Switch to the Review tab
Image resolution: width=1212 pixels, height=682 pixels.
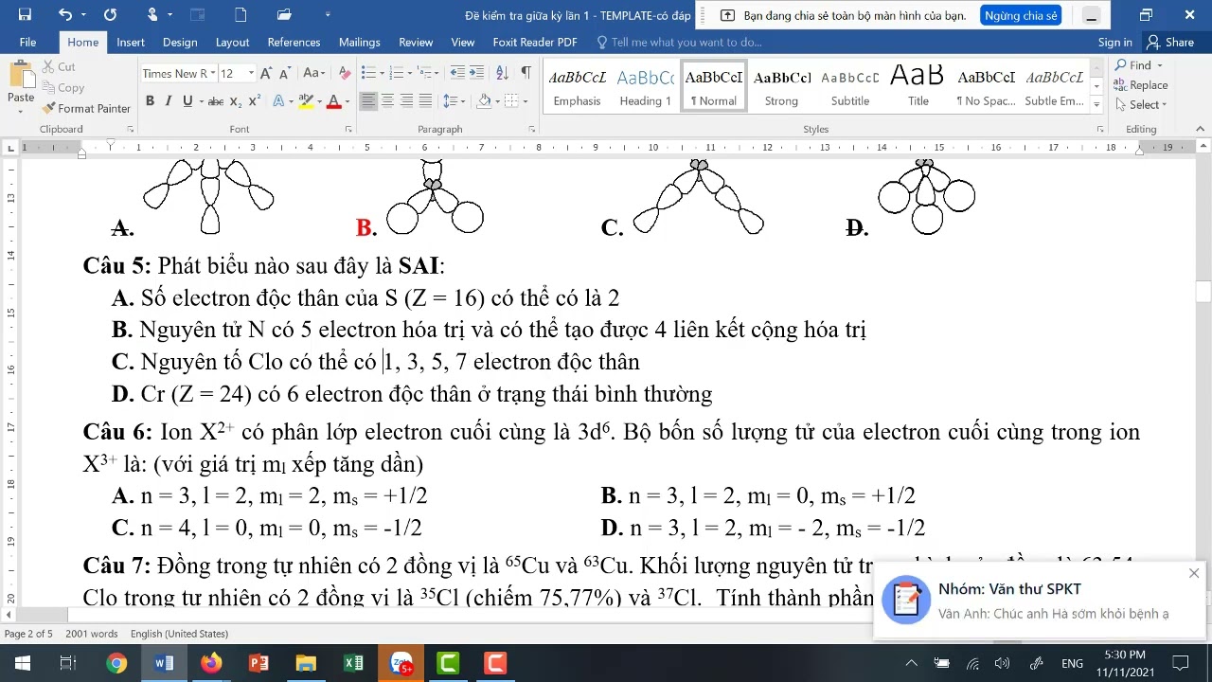click(x=416, y=43)
